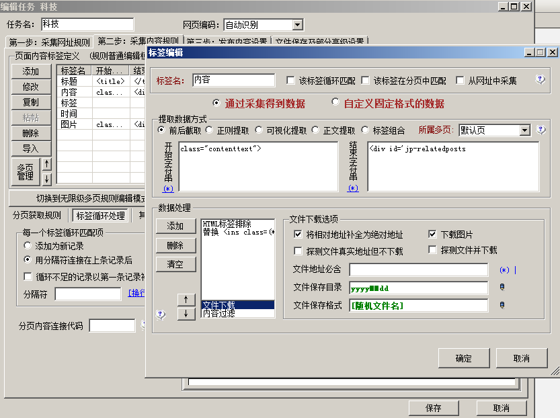
Task: Click (*) link under 开始字符串
Action: tap(167, 189)
